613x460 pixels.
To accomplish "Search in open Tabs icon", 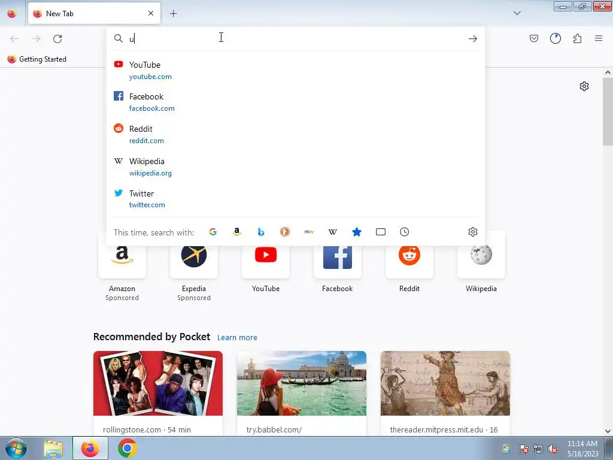I will (380, 232).
